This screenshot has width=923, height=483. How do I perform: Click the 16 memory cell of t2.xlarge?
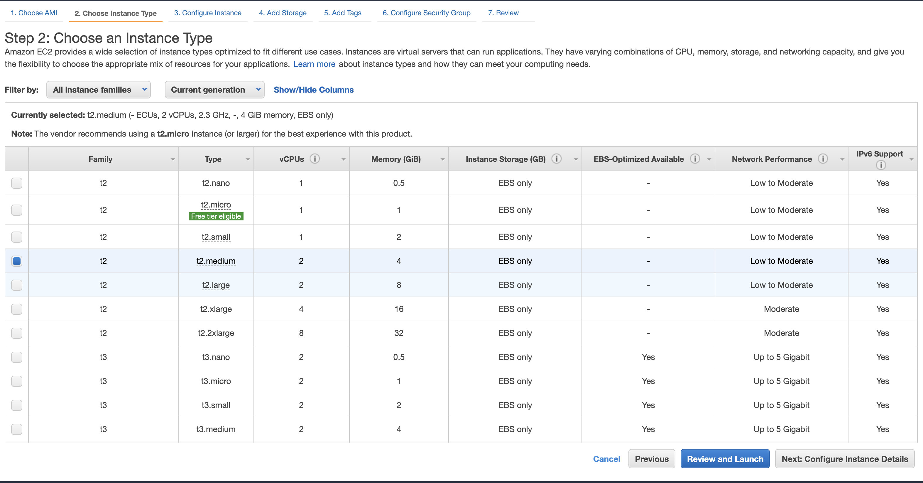tap(399, 309)
